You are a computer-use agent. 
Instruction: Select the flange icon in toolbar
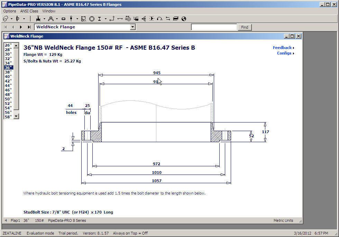[18, 19]
